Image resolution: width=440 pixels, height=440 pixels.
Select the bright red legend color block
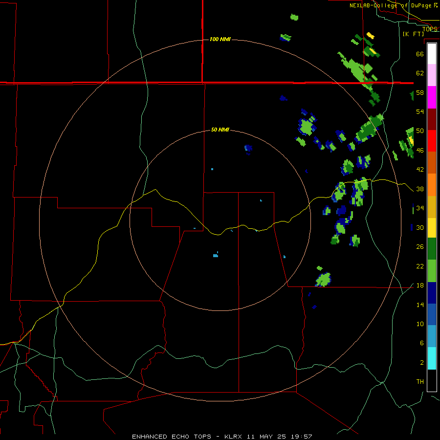point(432,141)
